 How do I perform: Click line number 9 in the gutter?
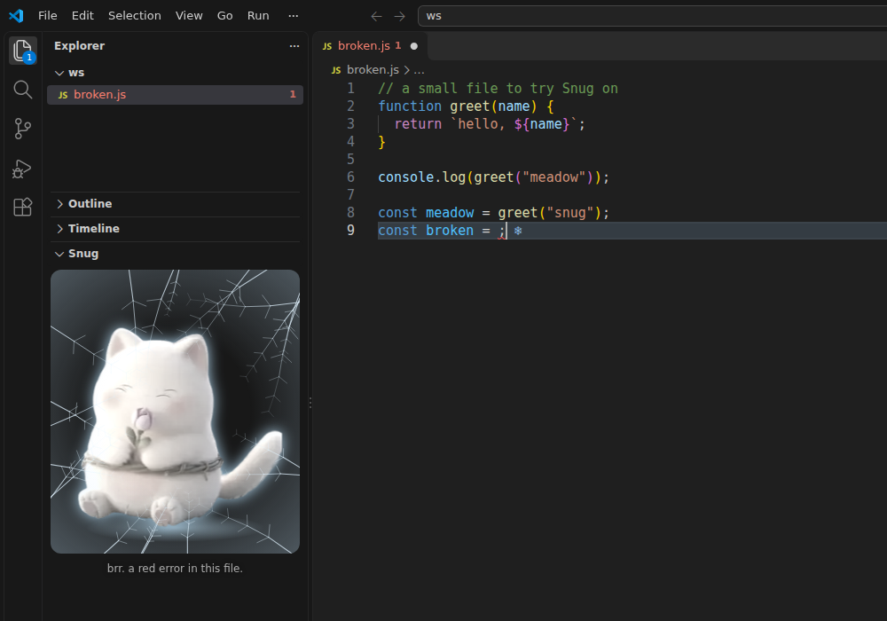[x=350, y=230]
